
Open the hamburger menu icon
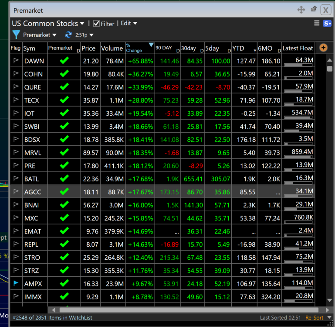[317, 23]
